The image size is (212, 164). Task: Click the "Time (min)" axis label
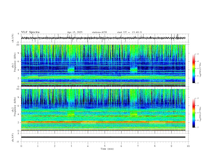click(107, 149)
